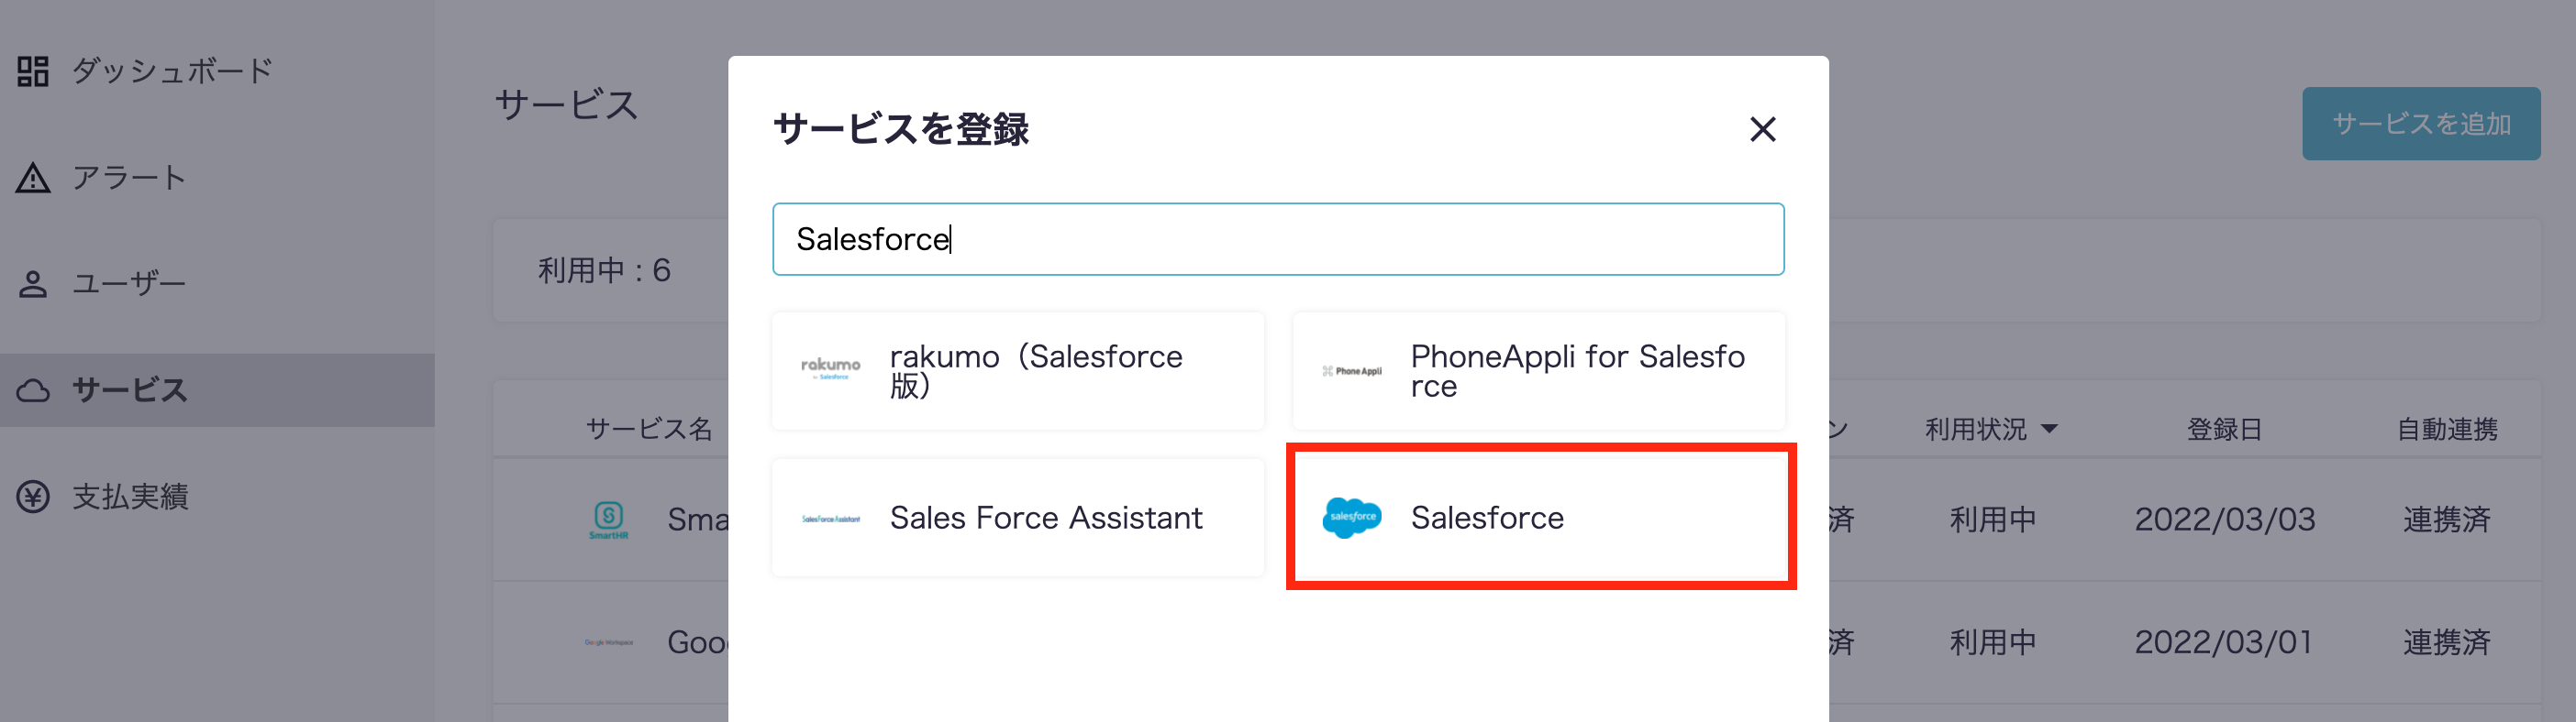Click the Salesforce cloud logo
The height and width of the screenshot is (722, 2576).
click(1351, 518)
